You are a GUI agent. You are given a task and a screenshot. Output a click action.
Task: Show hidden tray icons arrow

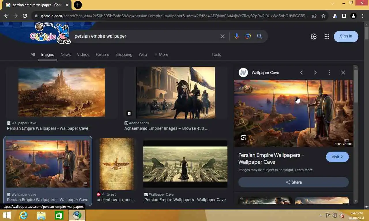tap(321, 216)
